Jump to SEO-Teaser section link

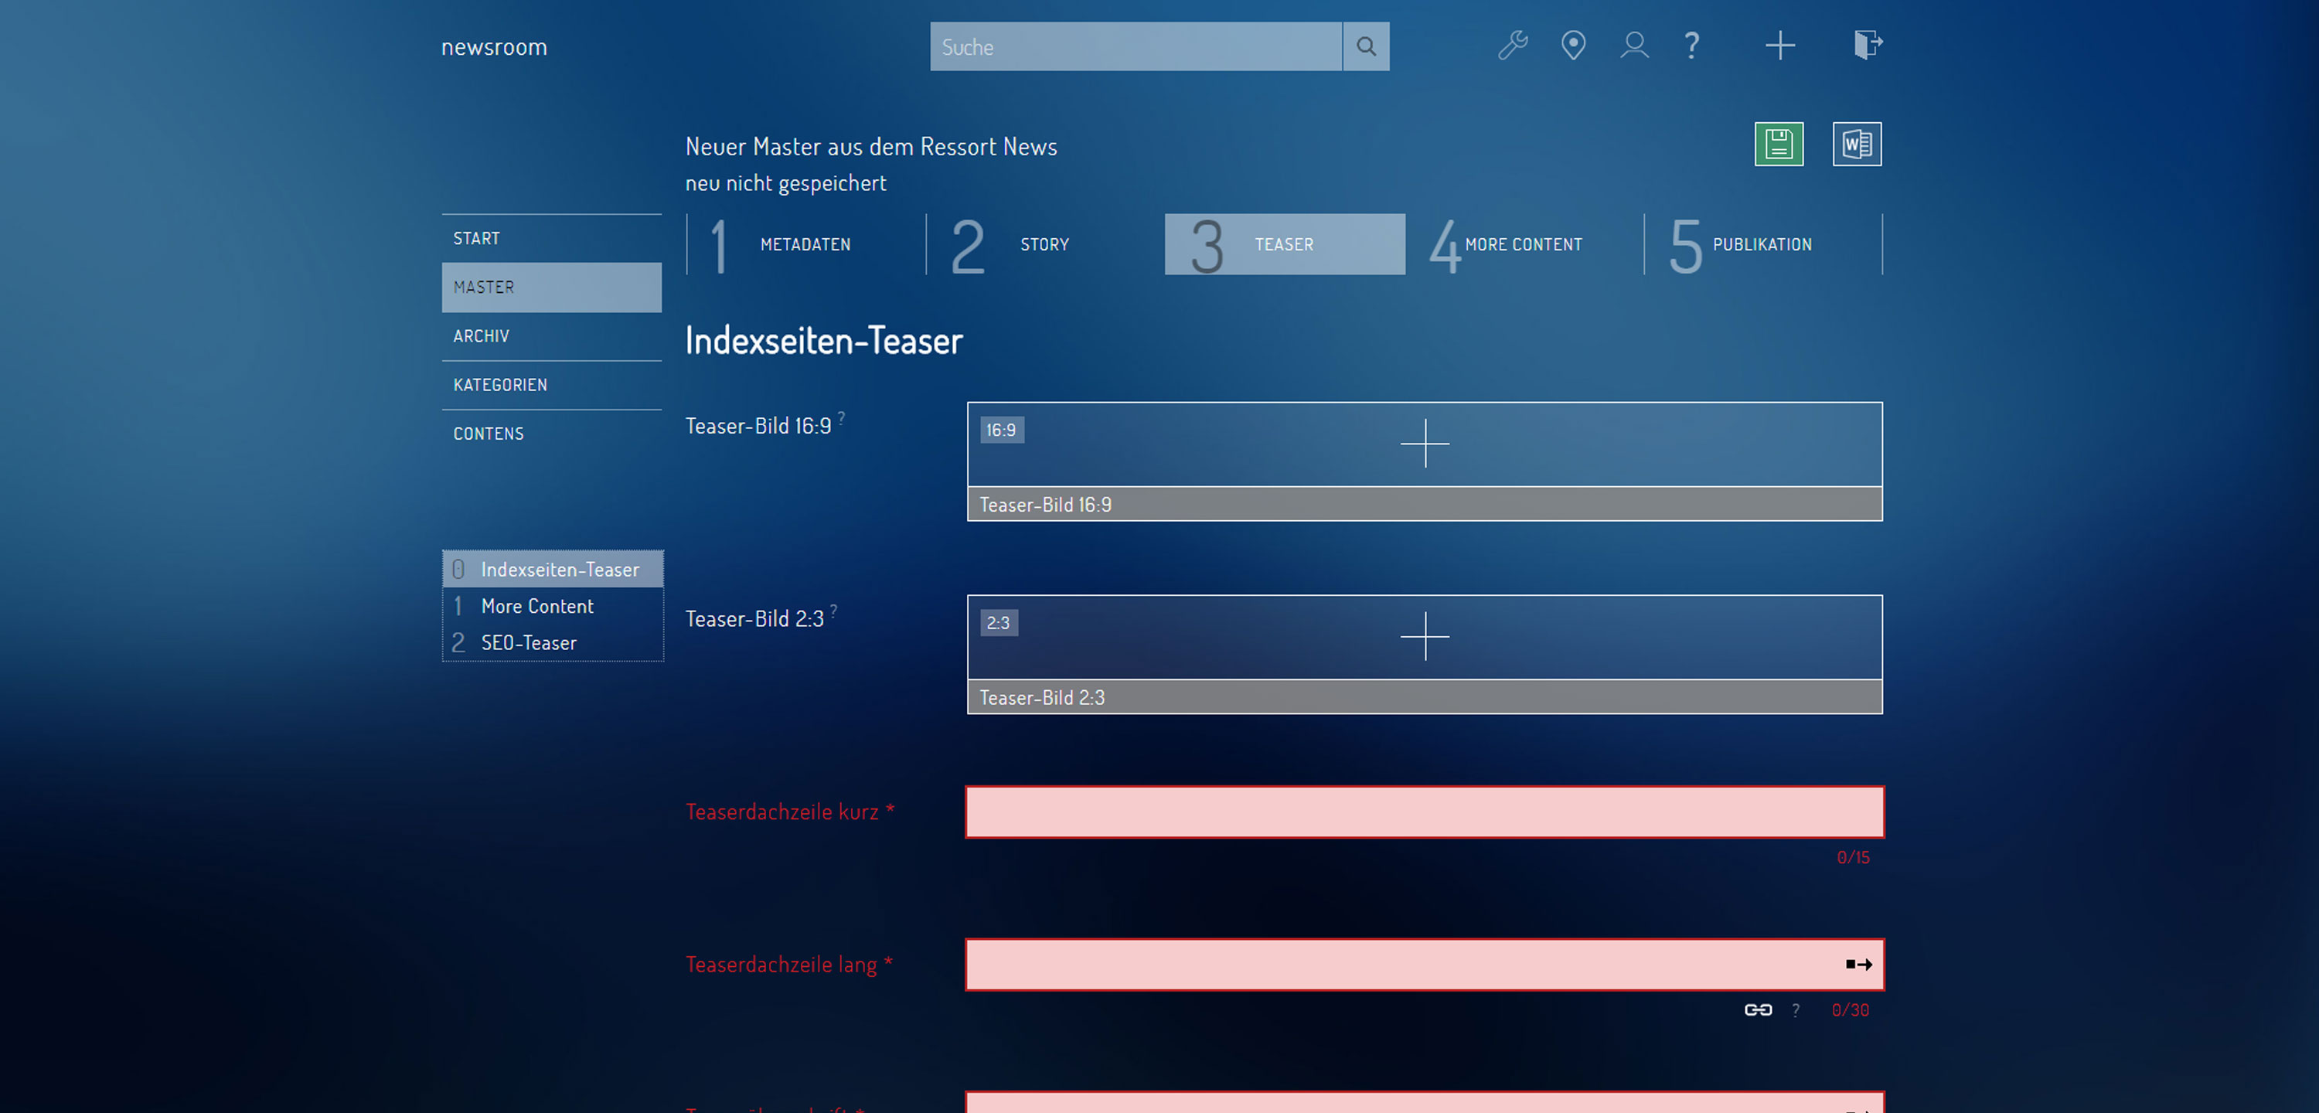[529, 643]
